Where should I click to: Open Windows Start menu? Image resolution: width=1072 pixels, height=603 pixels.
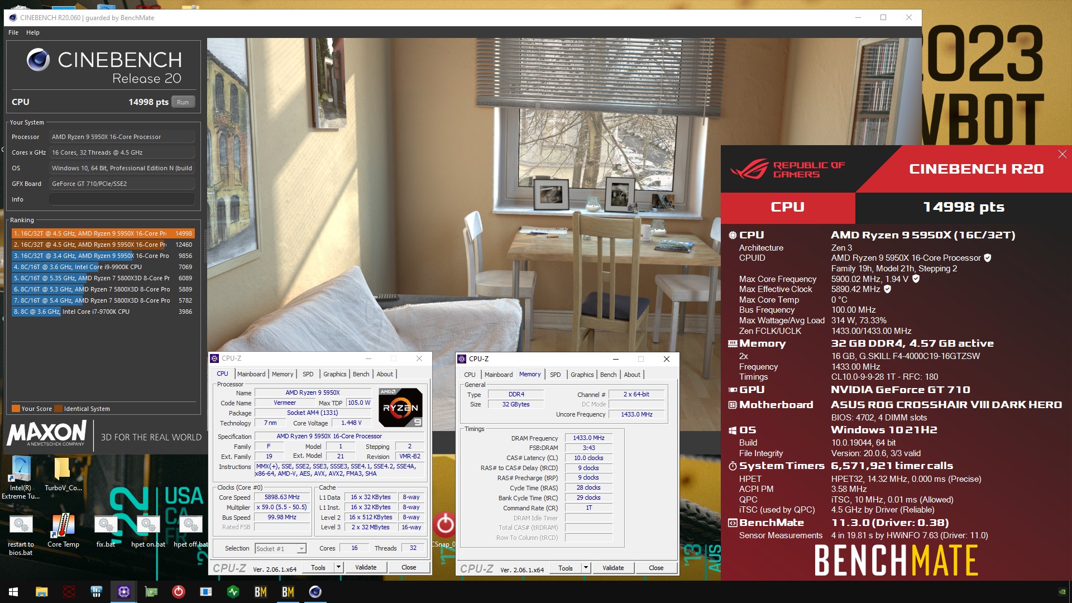[x=13, y=592]
